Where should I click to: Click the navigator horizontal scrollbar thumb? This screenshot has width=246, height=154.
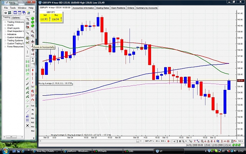[x=11, y=137]
